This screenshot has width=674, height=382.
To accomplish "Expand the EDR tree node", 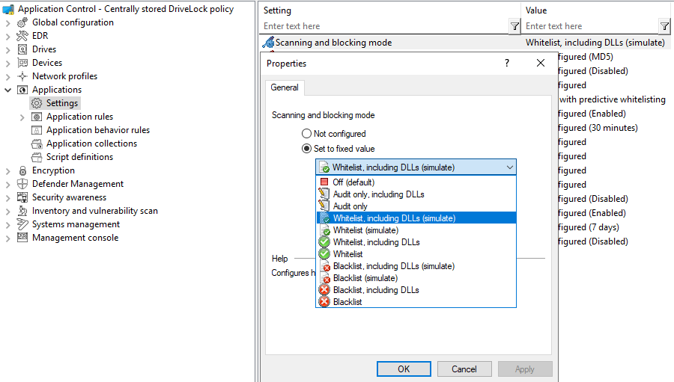I will click(7, 37).
